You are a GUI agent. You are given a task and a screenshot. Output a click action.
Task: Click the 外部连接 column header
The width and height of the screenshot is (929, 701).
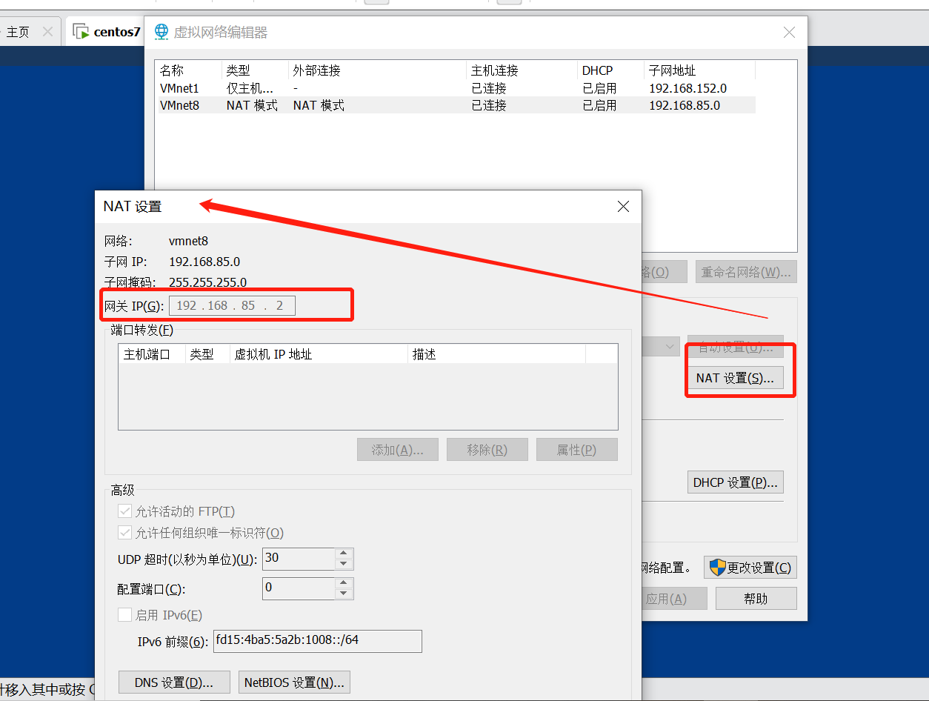378,70
